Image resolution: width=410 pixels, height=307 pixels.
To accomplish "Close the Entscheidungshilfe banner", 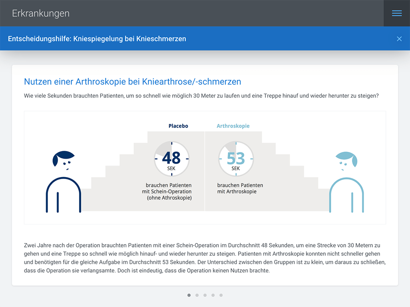I will tap(399, 39).
